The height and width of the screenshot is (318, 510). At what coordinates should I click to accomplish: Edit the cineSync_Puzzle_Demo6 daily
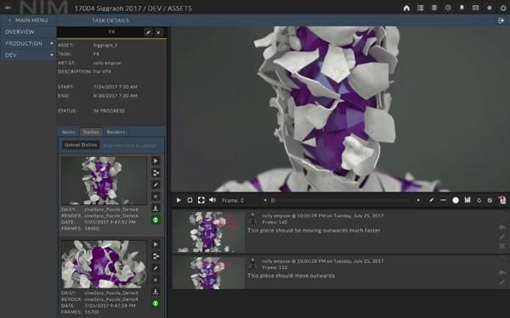(156, 184)
